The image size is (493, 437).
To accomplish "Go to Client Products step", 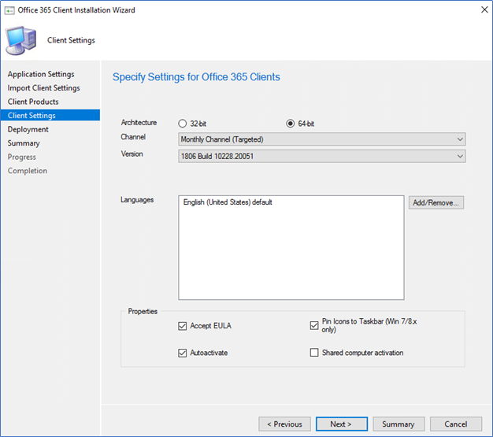I will click(33, 102).
